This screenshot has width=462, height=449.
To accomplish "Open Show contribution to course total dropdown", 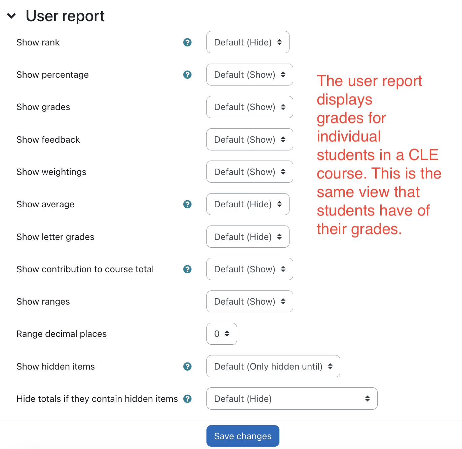I will click(249, 269).
